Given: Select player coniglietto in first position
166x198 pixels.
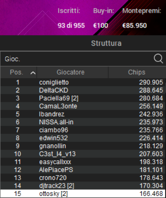Looking at the screenshot, I should point(83,82).
